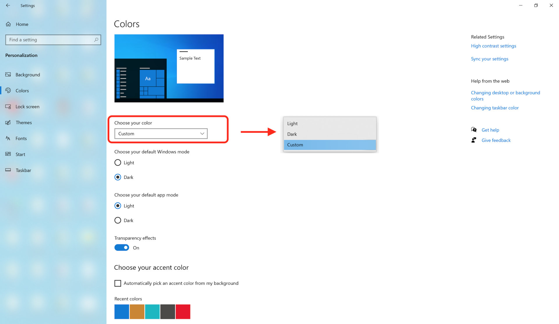The image size is (559, 324).
Task: Open High contrast settings link
Action: (493, 46)
